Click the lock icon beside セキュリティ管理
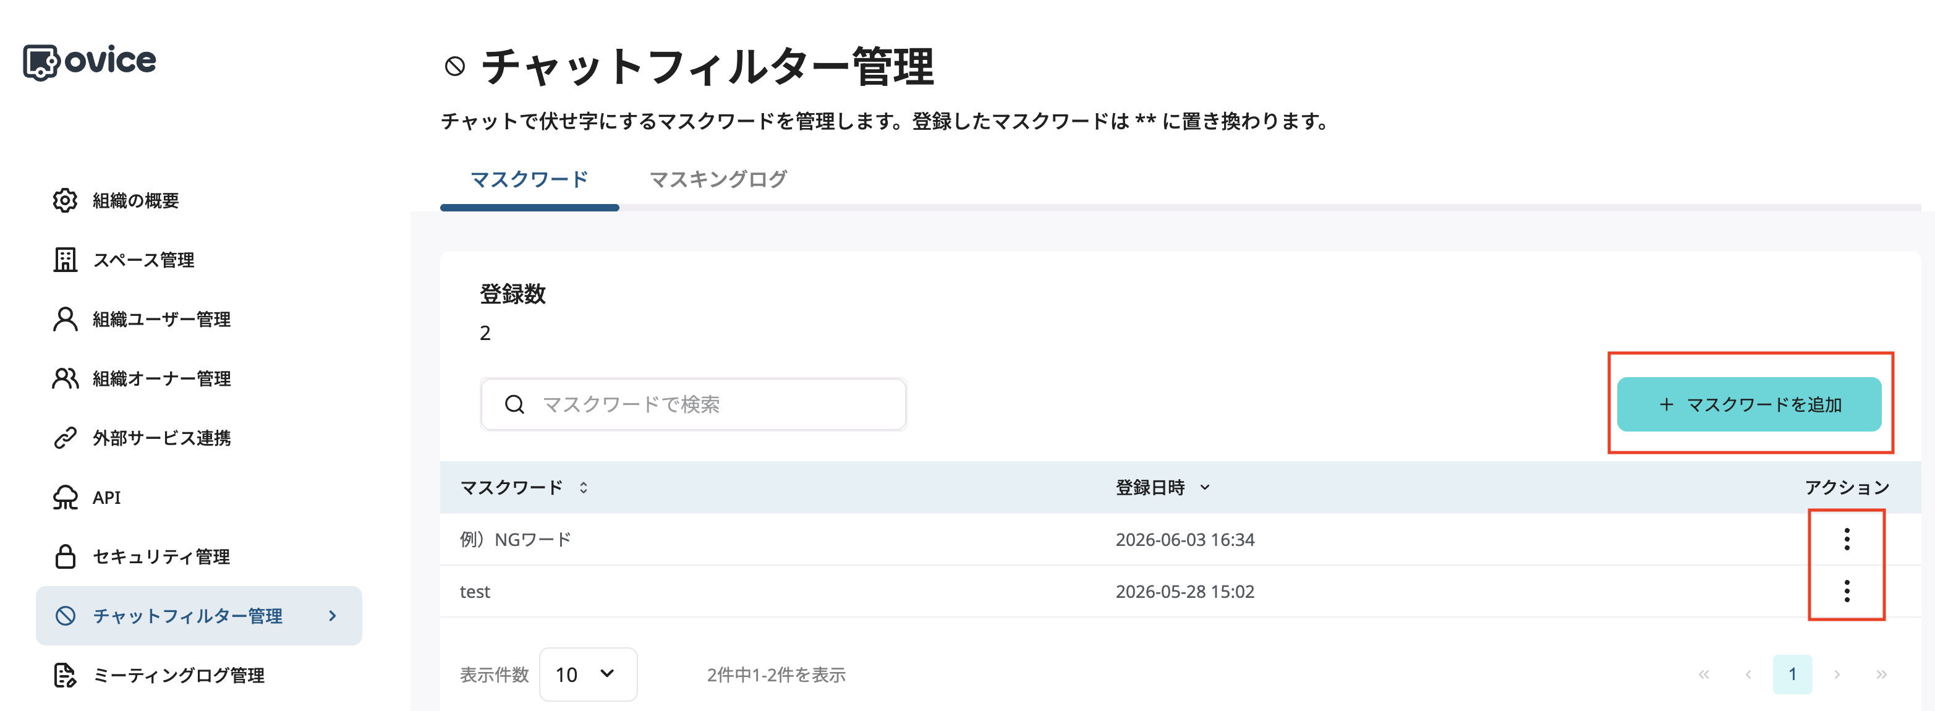The width and height of the screenshot is (1935, 711). (66, 556)
